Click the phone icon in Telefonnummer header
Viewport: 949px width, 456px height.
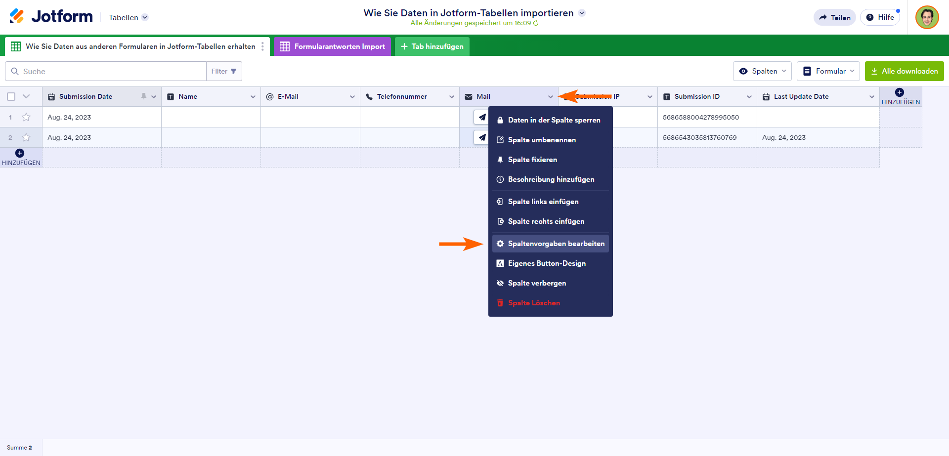point(369,97)
